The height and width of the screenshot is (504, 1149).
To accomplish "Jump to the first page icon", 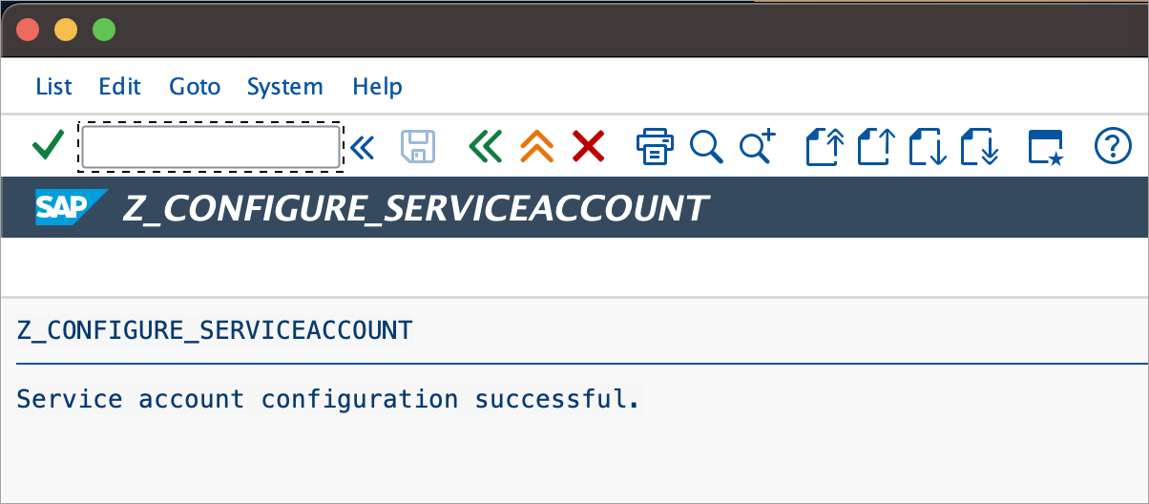I will tap(825, 147).
